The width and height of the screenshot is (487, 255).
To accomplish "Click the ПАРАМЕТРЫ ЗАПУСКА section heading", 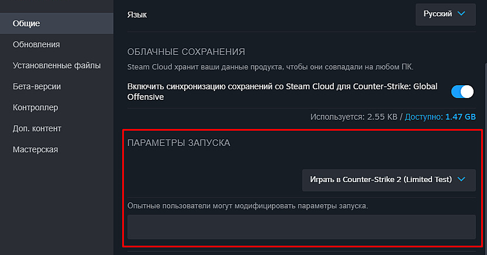I will (178, 144).
